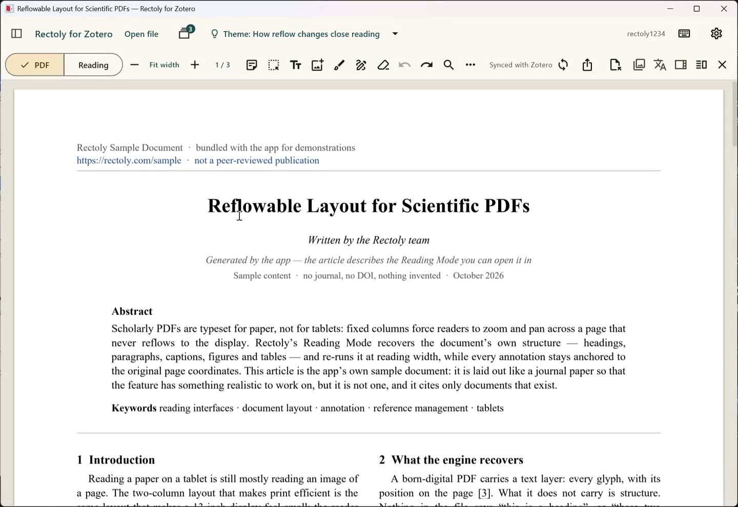
Task: Switch to Reading view mode
Action: [x=93, y=65]
